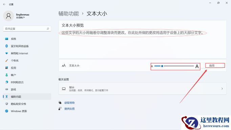Maximize the Settings window
This screenshot has height=130, width=231.
[218, 3]
